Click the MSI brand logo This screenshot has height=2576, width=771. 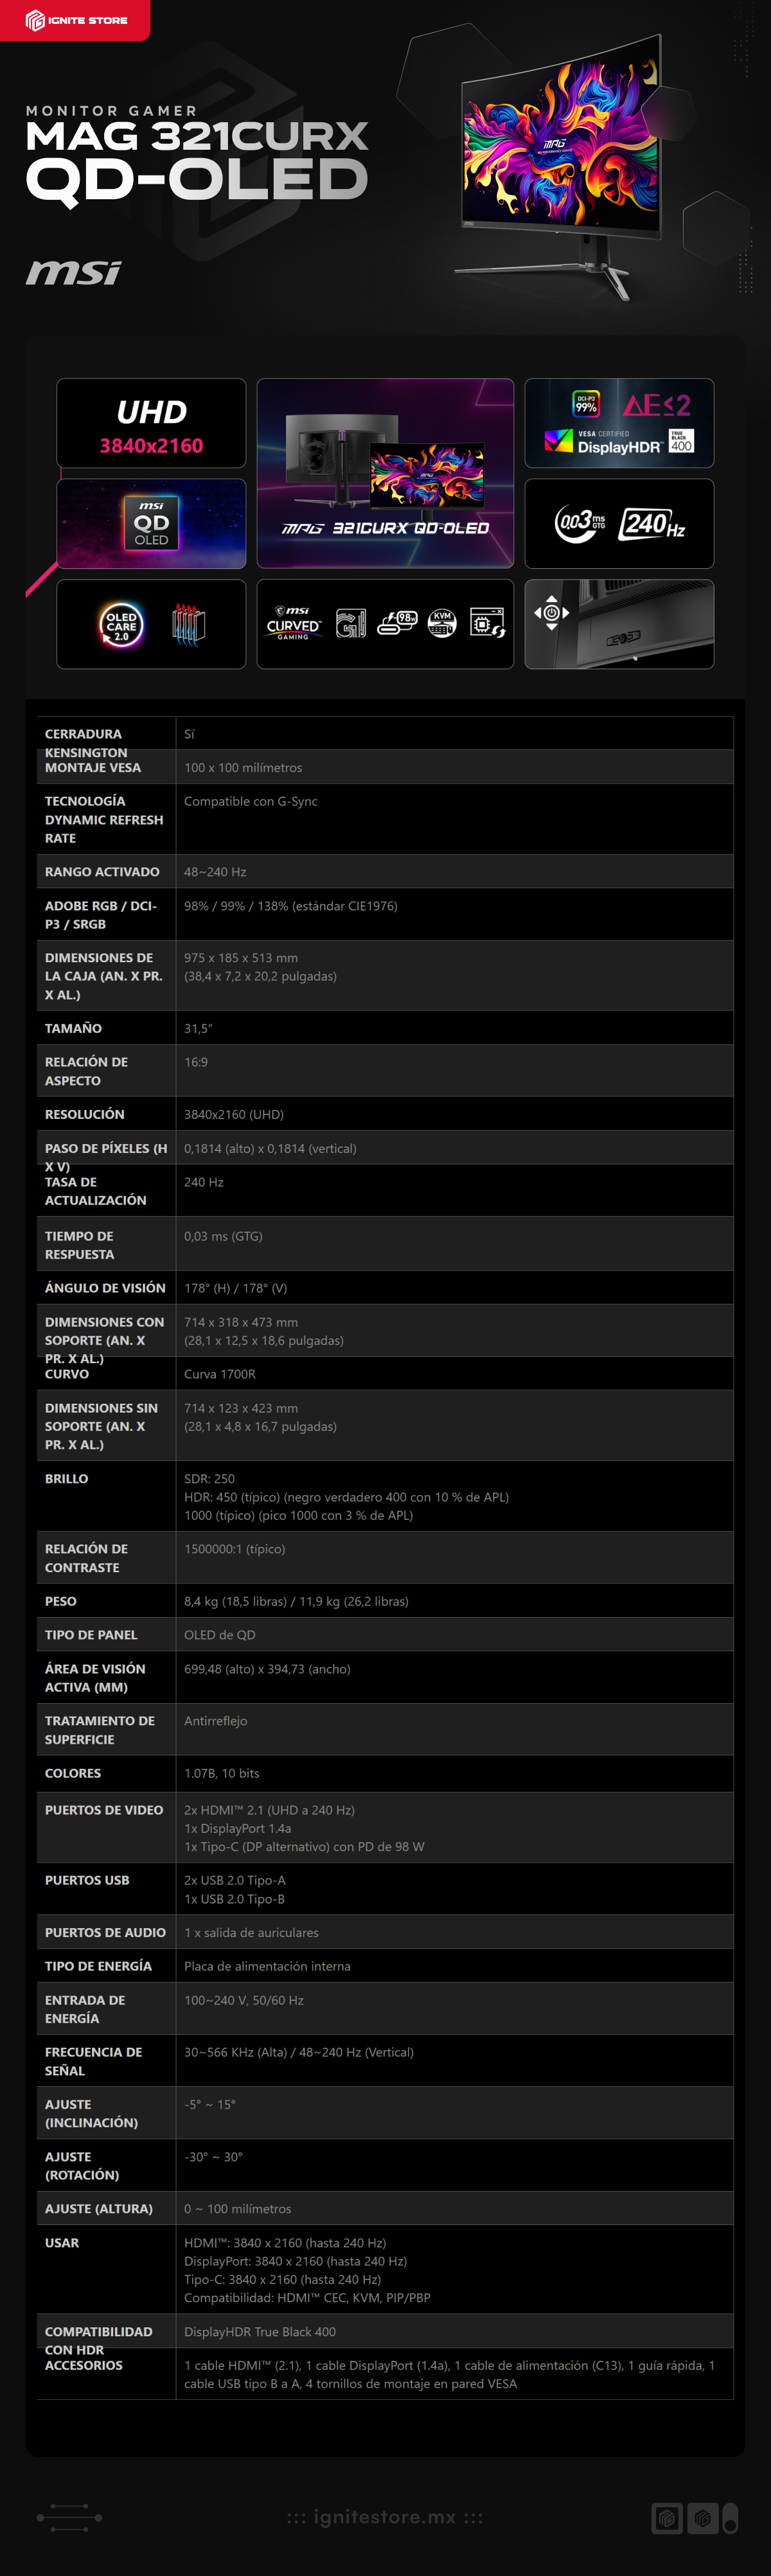(x=73, y=272)
